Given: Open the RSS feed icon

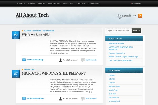Looking at the screenshot, I should click(140, 16).
